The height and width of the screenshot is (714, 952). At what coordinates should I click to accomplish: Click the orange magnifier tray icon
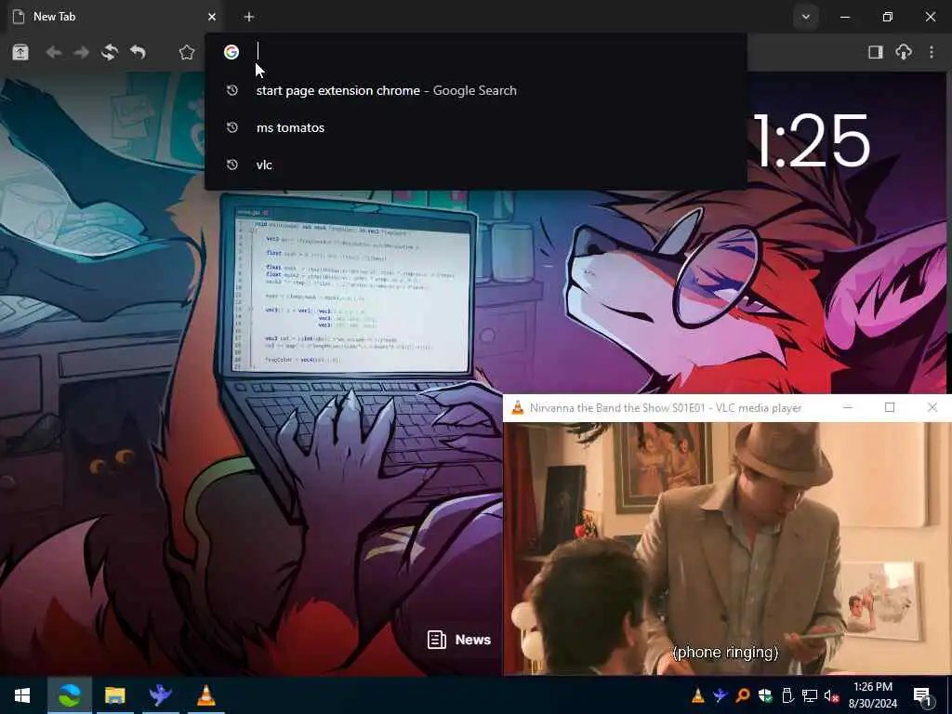pyautogui.click(x=743, y=695)
